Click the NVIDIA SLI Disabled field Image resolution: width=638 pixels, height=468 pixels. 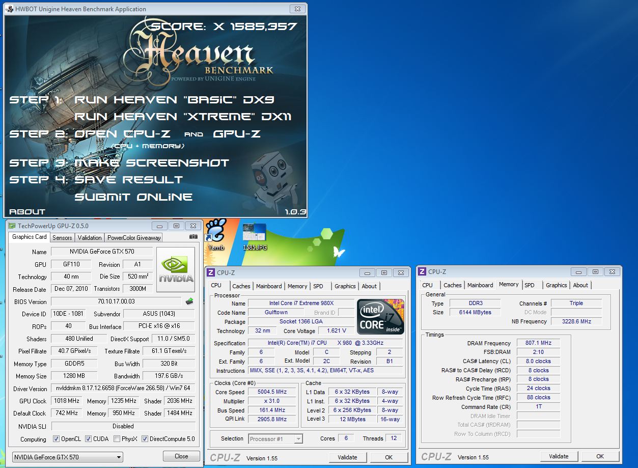pyautogui.click(x=123, y=426)
